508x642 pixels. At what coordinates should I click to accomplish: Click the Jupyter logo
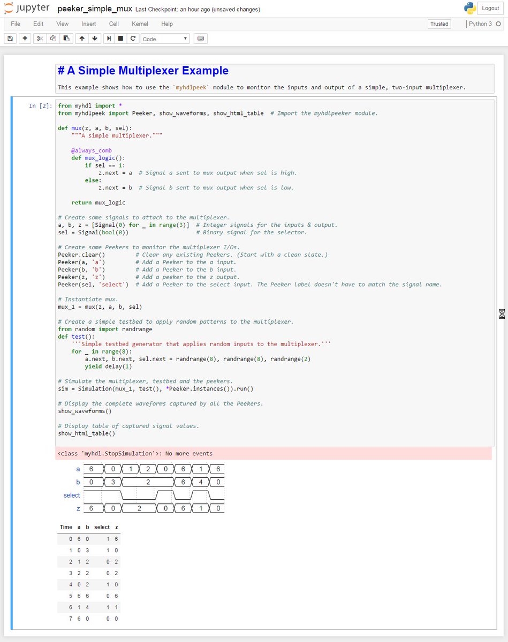click(x=28, y=9)
